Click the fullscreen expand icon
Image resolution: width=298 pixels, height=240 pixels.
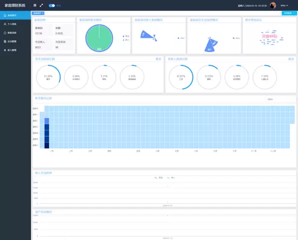point(41,5)
